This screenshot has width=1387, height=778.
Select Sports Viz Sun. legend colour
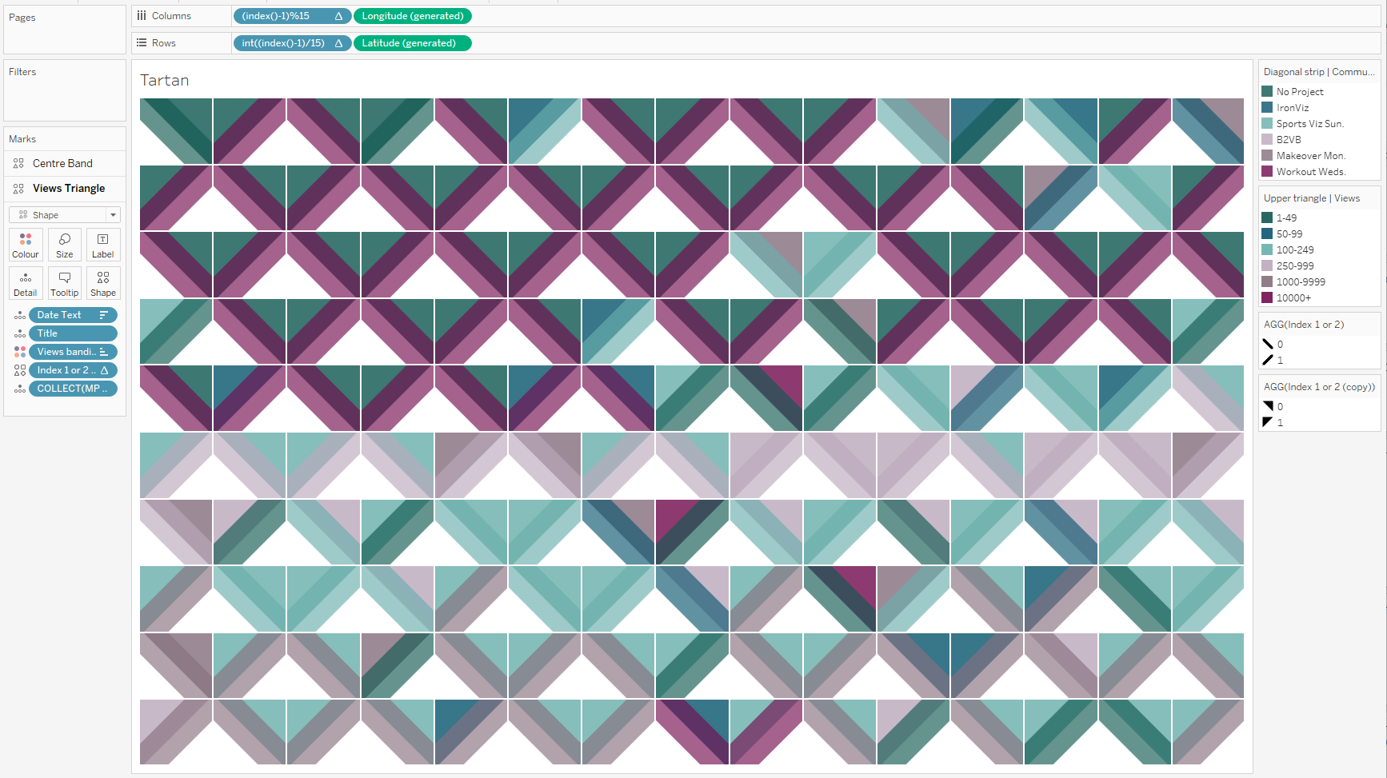pos(1267,123)
